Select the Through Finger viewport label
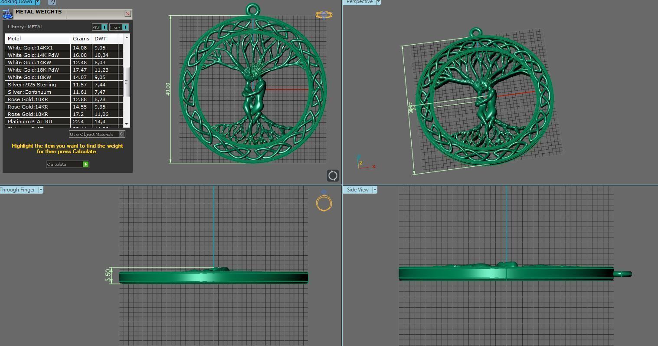Screen dimensions: 658x346 [x=18, y=190]
